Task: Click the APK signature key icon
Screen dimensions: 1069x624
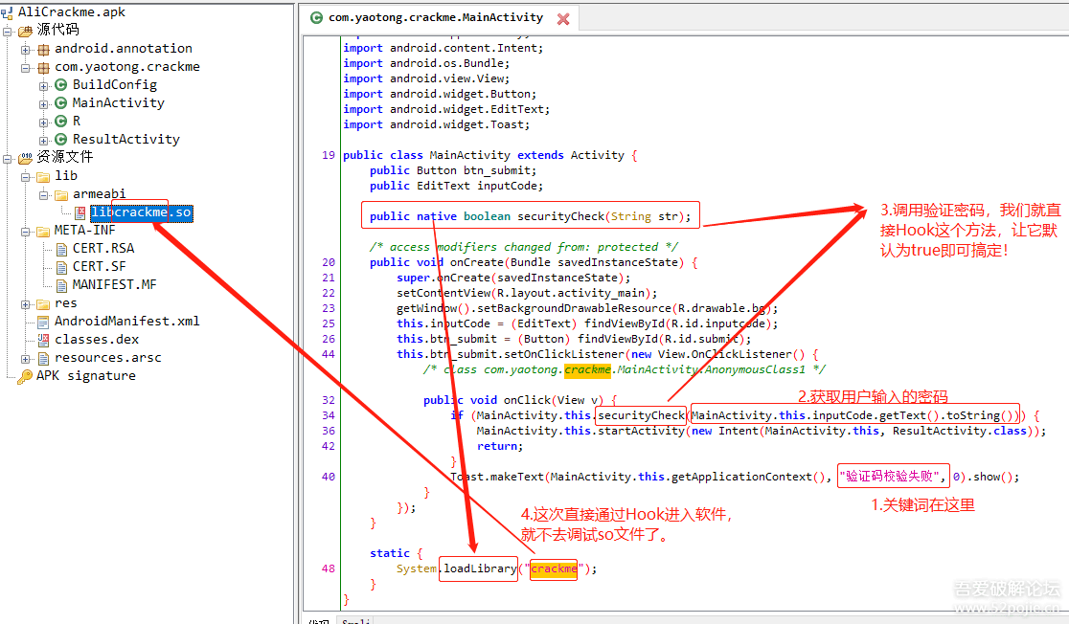Action: point(25,376)
